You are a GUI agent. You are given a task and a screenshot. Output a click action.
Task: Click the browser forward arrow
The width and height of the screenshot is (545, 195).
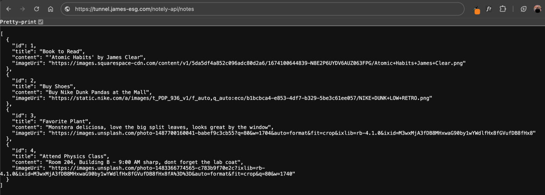pyautogui.click(x=23, y=9)
